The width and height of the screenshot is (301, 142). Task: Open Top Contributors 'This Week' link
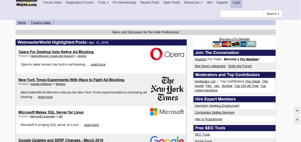pos(253,81)
